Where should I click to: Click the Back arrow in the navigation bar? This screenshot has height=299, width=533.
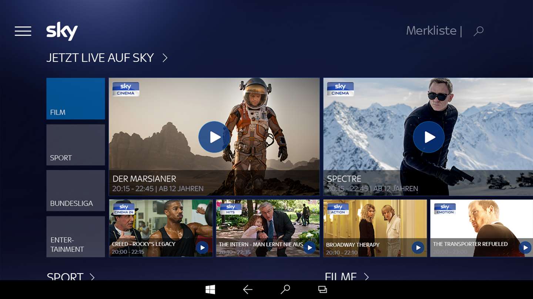click(248, 290)
